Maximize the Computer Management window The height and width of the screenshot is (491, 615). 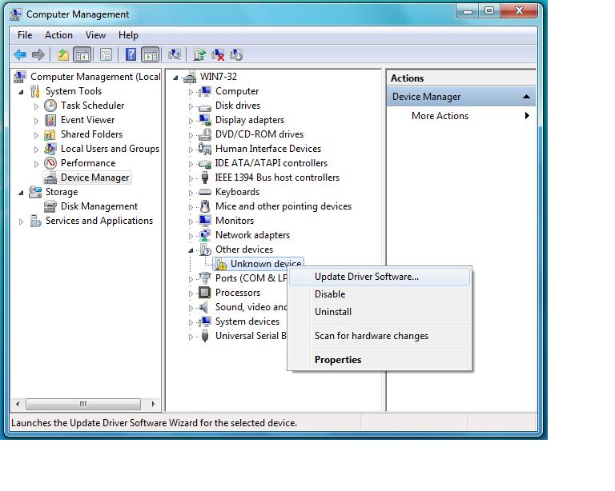[489, 10]
